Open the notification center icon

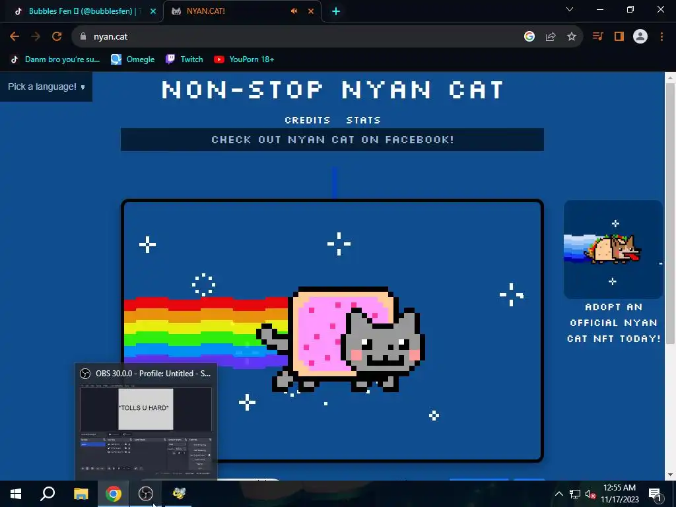[654, 494]
